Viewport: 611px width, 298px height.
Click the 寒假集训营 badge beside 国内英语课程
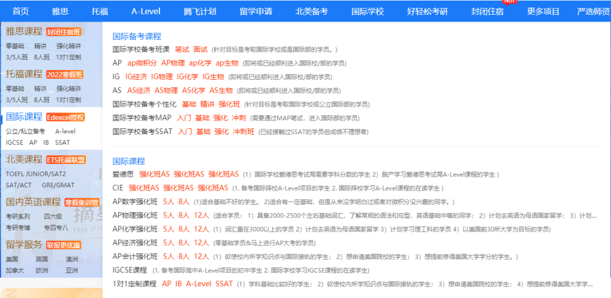[81, 202]
